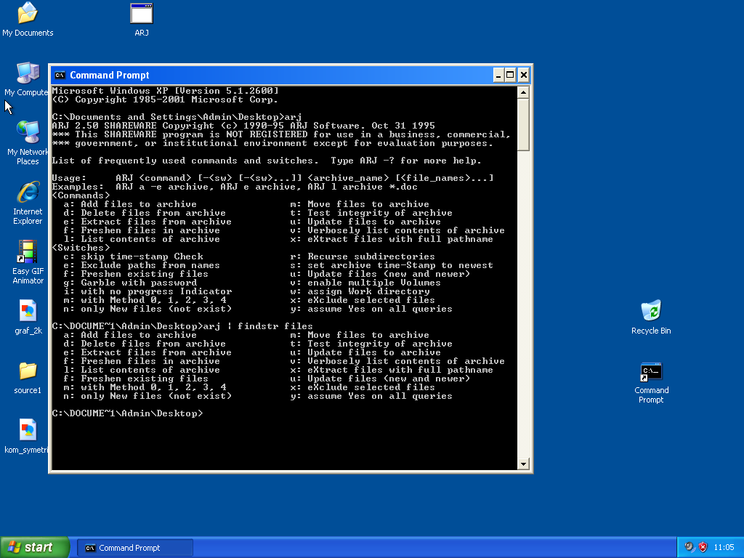Viewport: 744px width, 558px height.
Task: Click the 11:05 clock in the tray
Action: pos(724,547)
